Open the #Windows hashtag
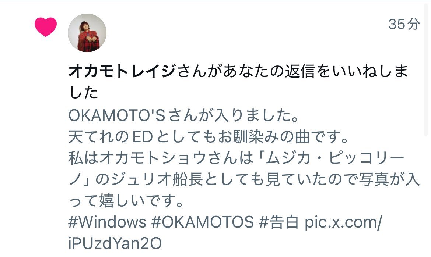431x257 pixels. point(107,222)
